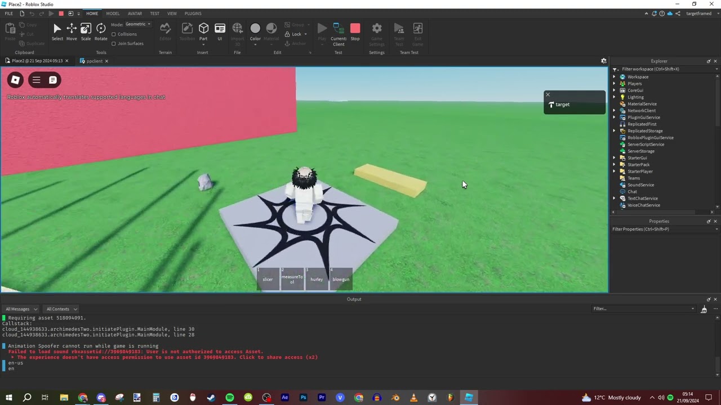Switch to the MODEL ribbon tab
The height and width of the screenshot is (405, 721).
113,13
